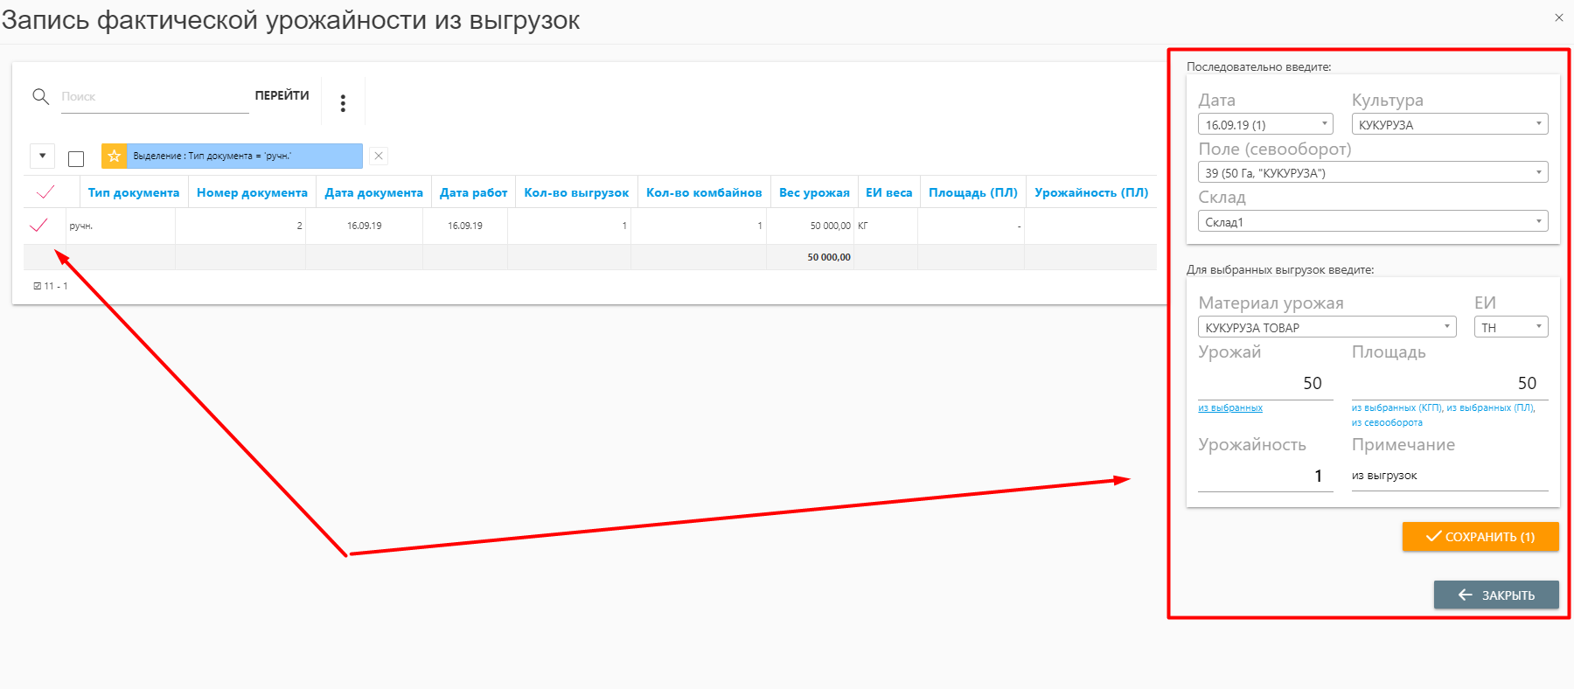Click the 'из севооборота' link
This screenshot has width=1574, height=689.
pos(1387,422)
